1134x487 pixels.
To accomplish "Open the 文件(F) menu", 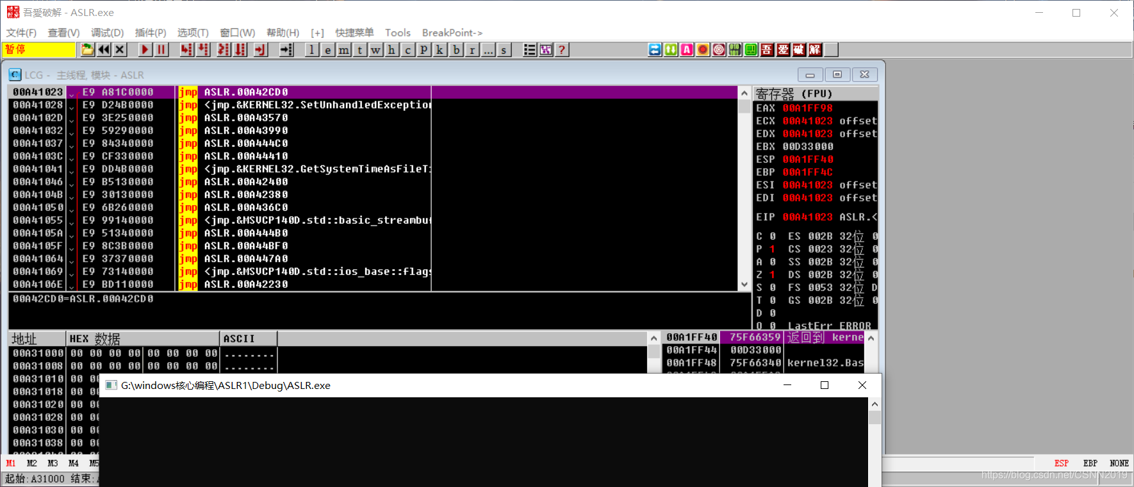I will [21, 33].
